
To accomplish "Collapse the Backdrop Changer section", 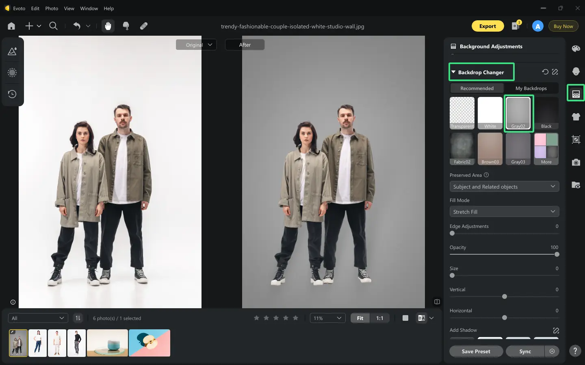I will [x=453, y=72].
